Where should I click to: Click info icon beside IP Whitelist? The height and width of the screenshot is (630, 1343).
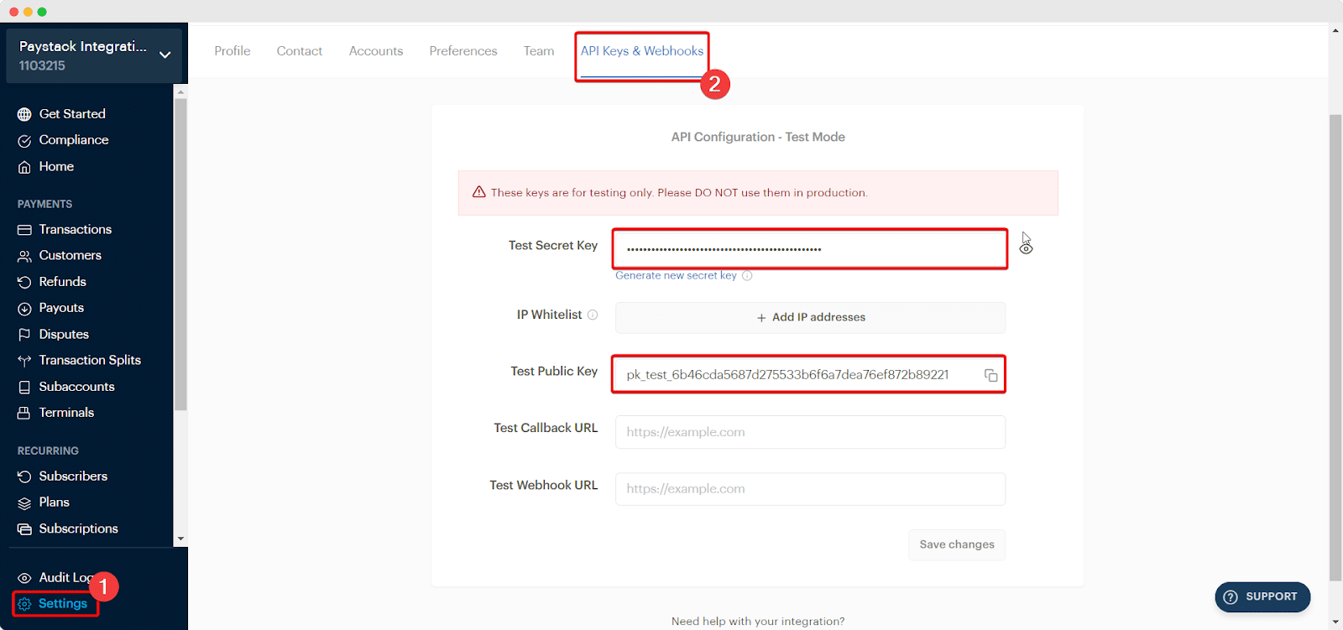point(593,315)
